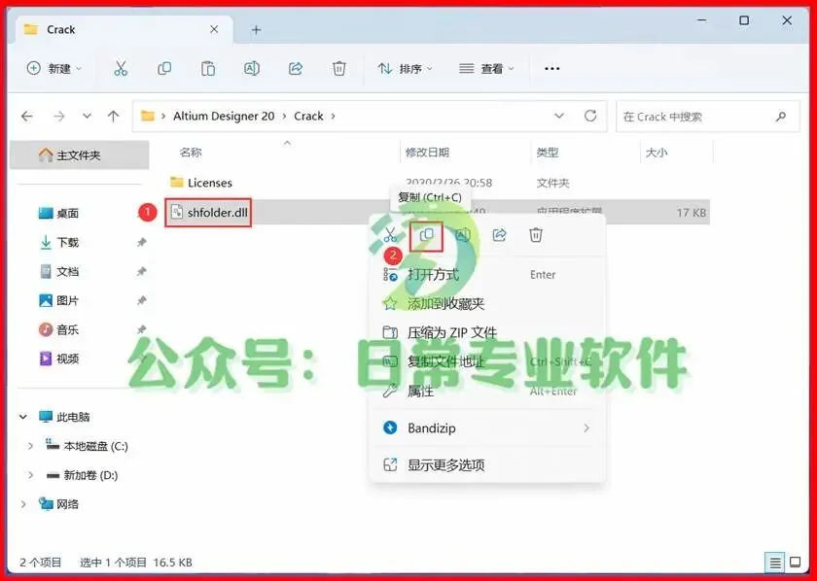Viewport: 817px width, 581px height.
Task: Sort by the 修改日期 column header
Action: tap(427, 153)
